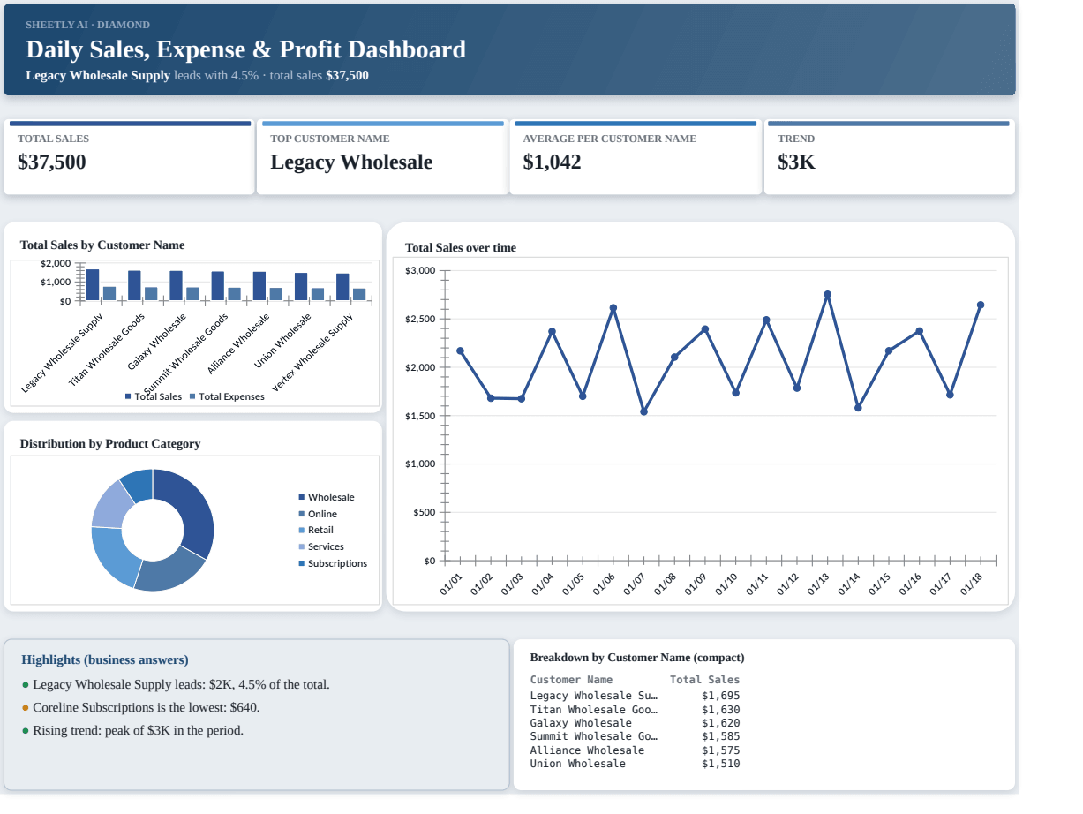Screen dimensions: 1083x814
Task: Click the $1,575 value for Alliance Wholesale
Action: pos(720,750)
